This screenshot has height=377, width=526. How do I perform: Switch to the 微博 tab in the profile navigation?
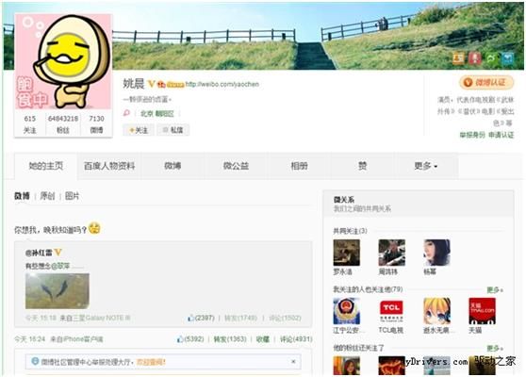tap(173, 166)
